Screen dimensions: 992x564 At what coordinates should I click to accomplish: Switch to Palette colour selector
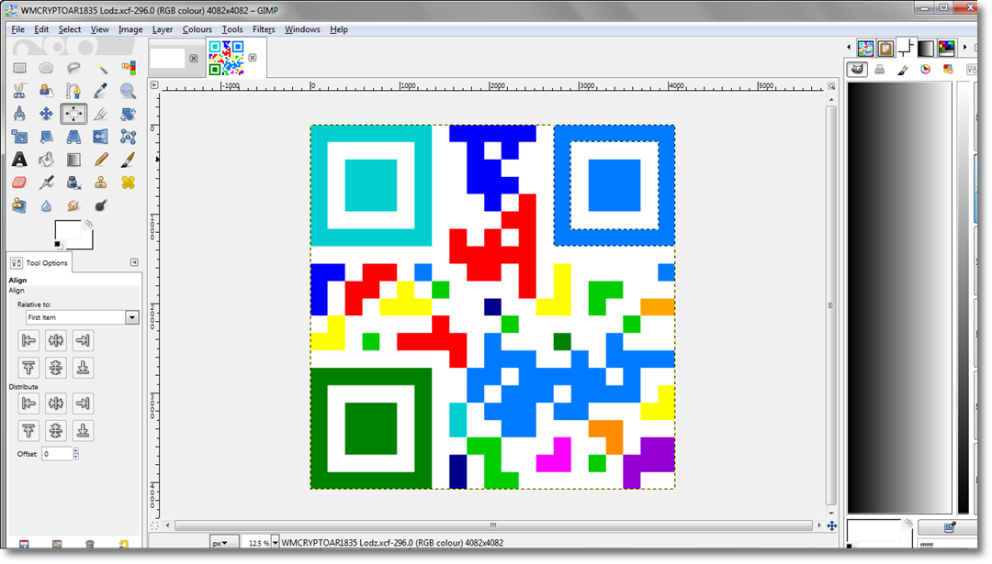tap(948, 70)
